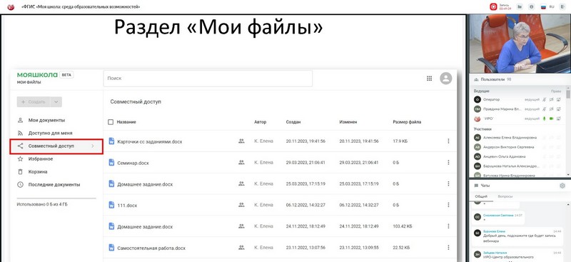Switch to the Общий chat tab

click(x=481, y=196)
